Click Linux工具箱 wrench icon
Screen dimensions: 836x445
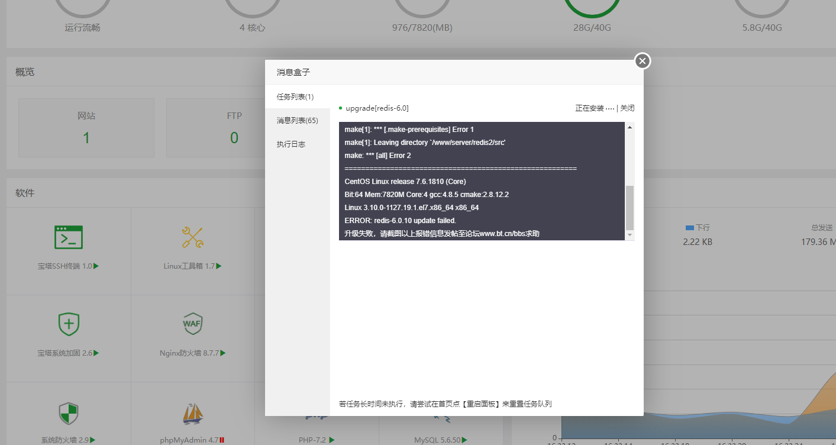pos(192,237)
